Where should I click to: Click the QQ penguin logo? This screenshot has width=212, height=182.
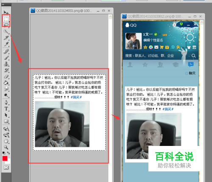coord(127,25)
